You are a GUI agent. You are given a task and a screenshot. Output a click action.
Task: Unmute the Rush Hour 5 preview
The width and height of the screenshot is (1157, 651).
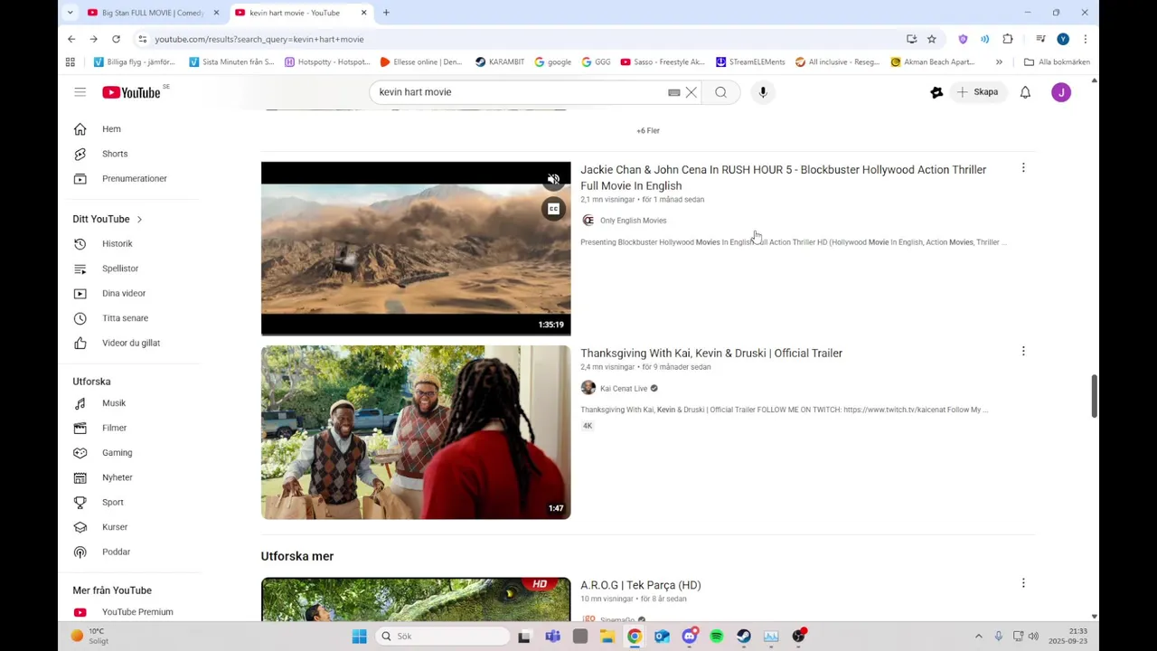(553, 179)
